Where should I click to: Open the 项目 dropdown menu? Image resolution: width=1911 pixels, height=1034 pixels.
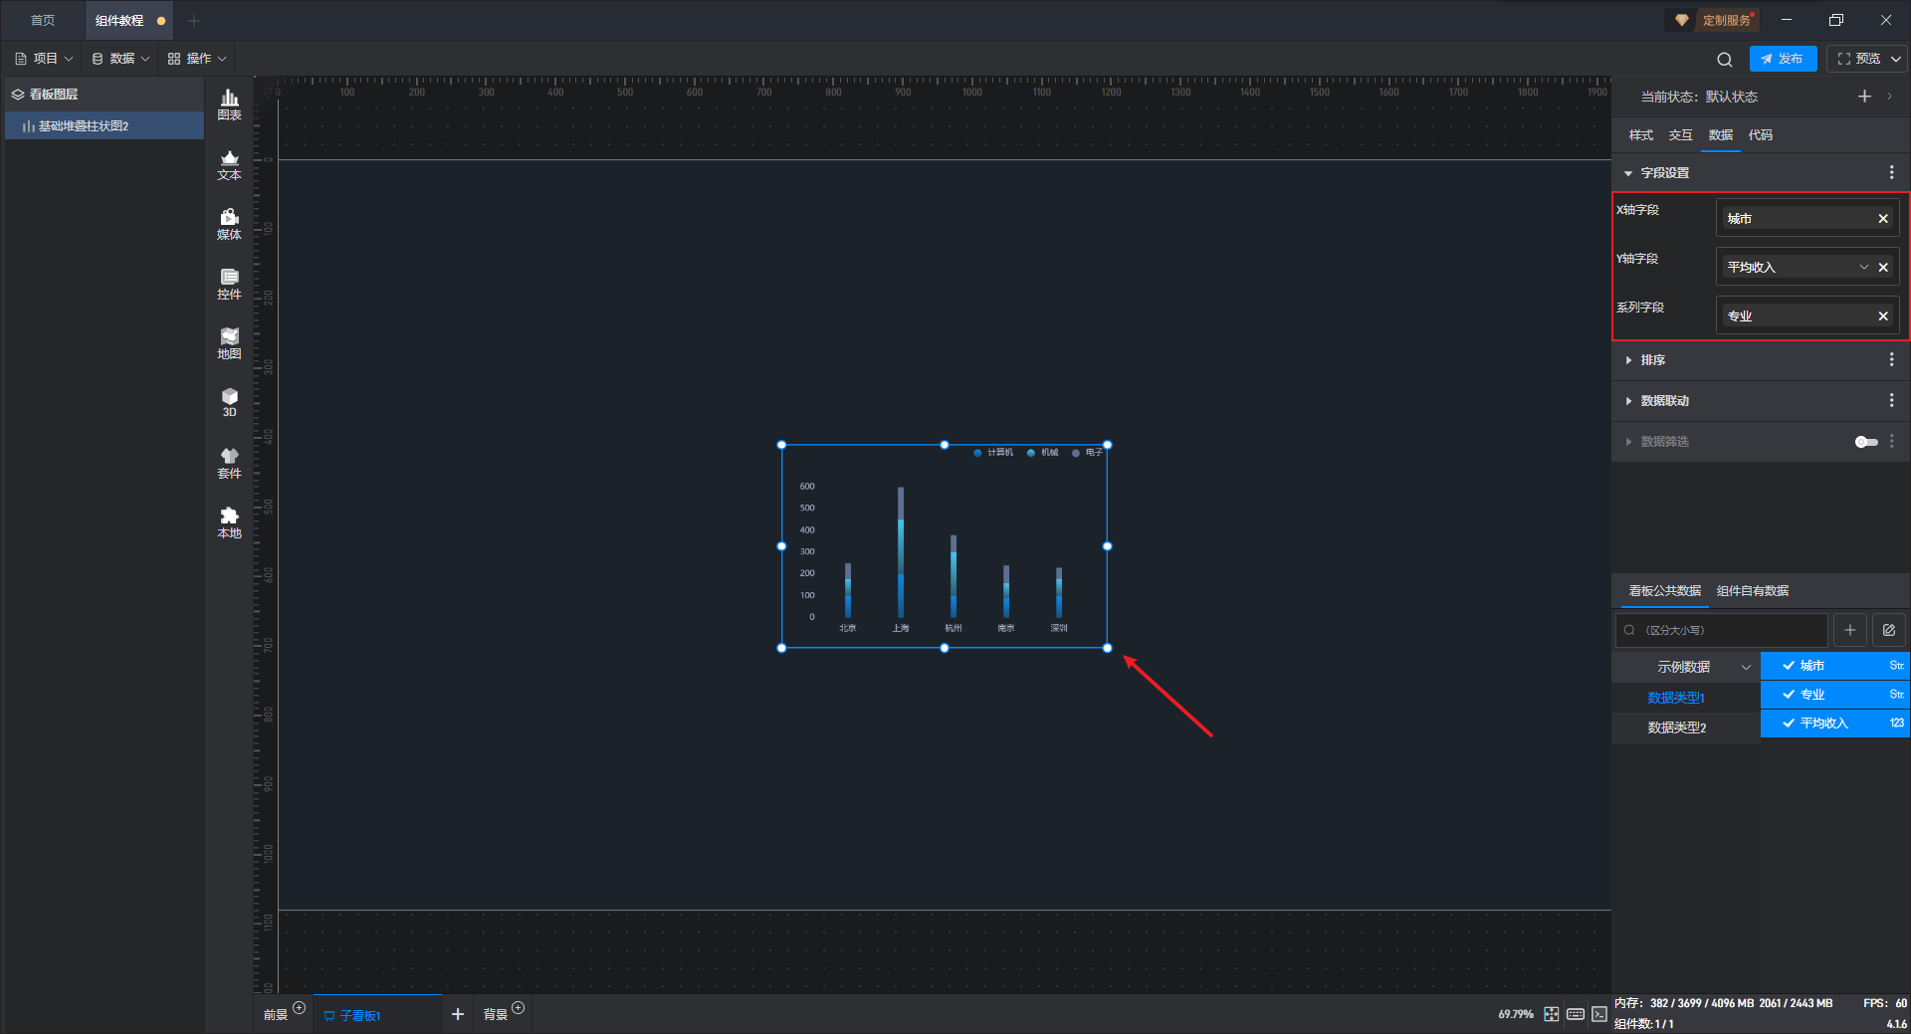(45, 59)
